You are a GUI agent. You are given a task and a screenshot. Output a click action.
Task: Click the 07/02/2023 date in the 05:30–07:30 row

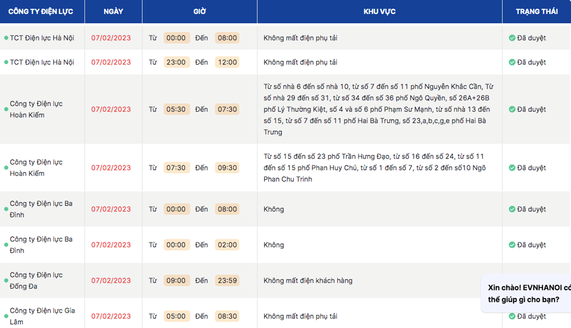tap(111, 109)
